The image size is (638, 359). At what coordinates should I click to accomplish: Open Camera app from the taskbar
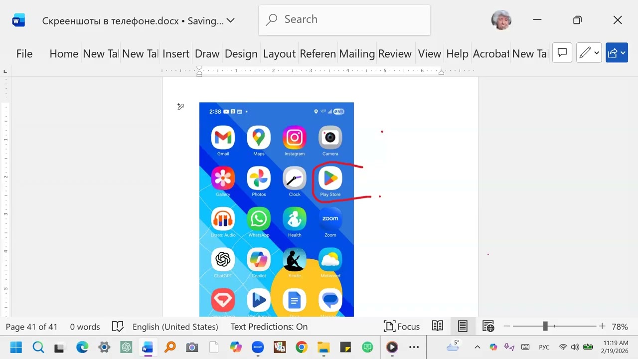click(x=192, y=347)
